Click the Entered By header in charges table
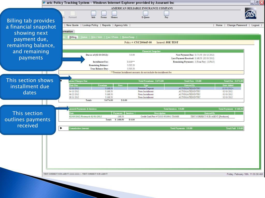The height and width of the screenshot is (198, 265). tap(189, 85)
